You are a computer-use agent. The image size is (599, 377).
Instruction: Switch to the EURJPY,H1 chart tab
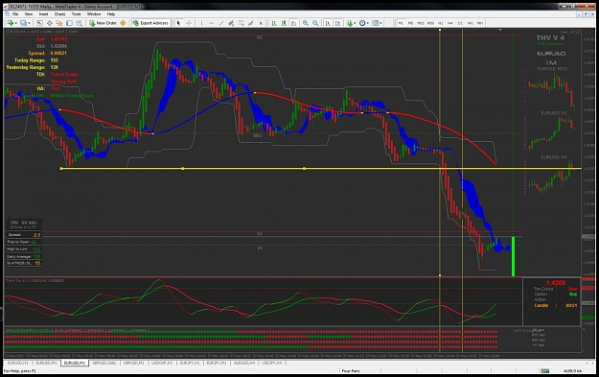coord(190,363)
